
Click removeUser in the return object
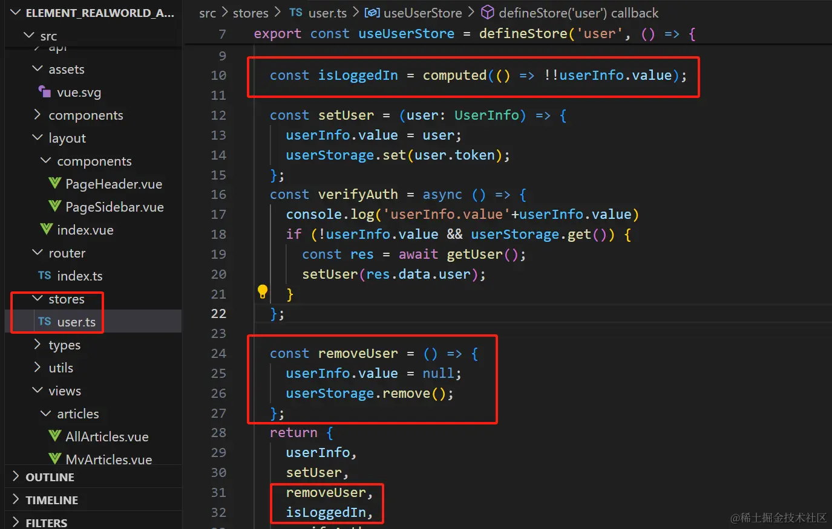click(326, 492)
